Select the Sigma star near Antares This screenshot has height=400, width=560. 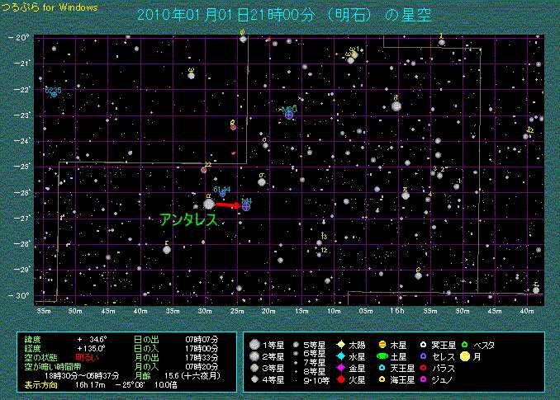(x=261, y=181)
